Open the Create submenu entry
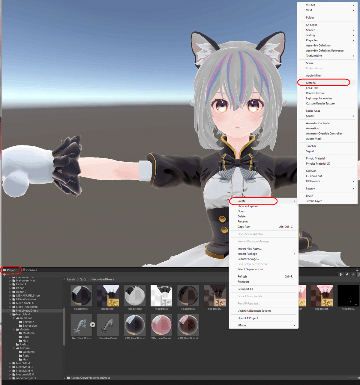This screenshot has height=385, width=360. click(263, 201)
